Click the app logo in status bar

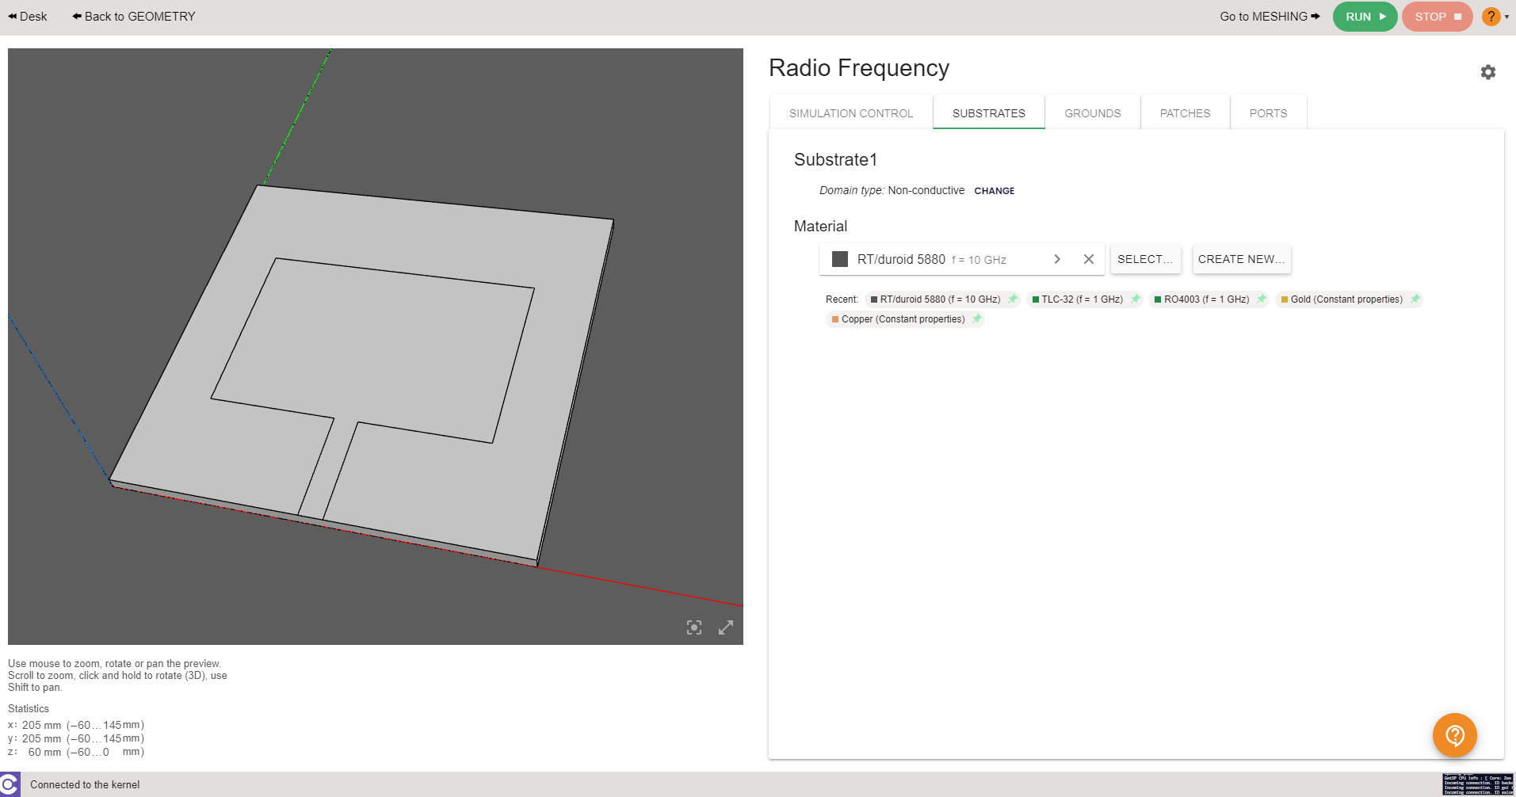(x=10, y=784)
